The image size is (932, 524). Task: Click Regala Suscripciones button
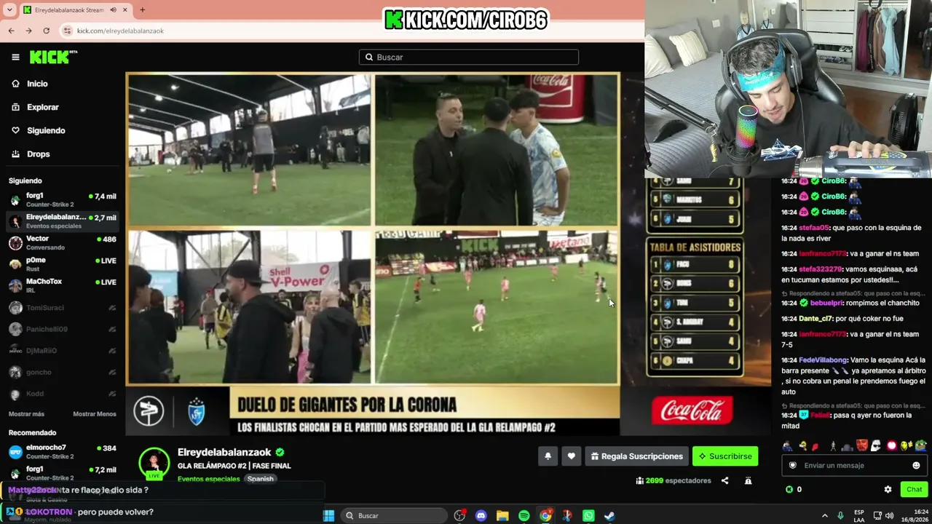[636, 456]
